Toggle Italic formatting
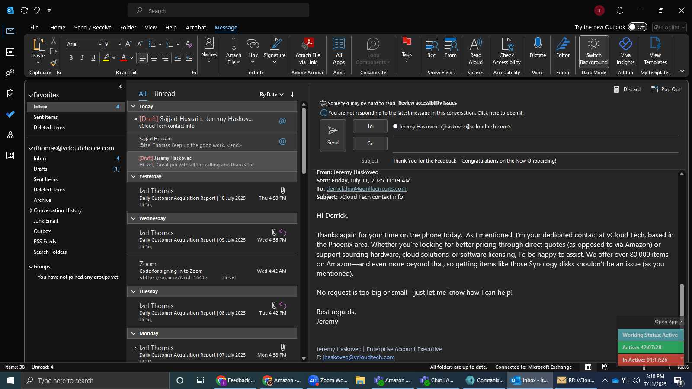Image resolution: width=692 pixels, height=389 pixels. tap(82, 58)
